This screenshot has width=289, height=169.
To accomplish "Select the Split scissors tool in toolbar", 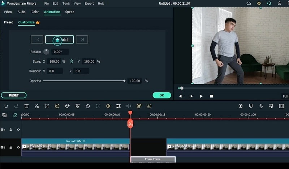I will [37, 106].
